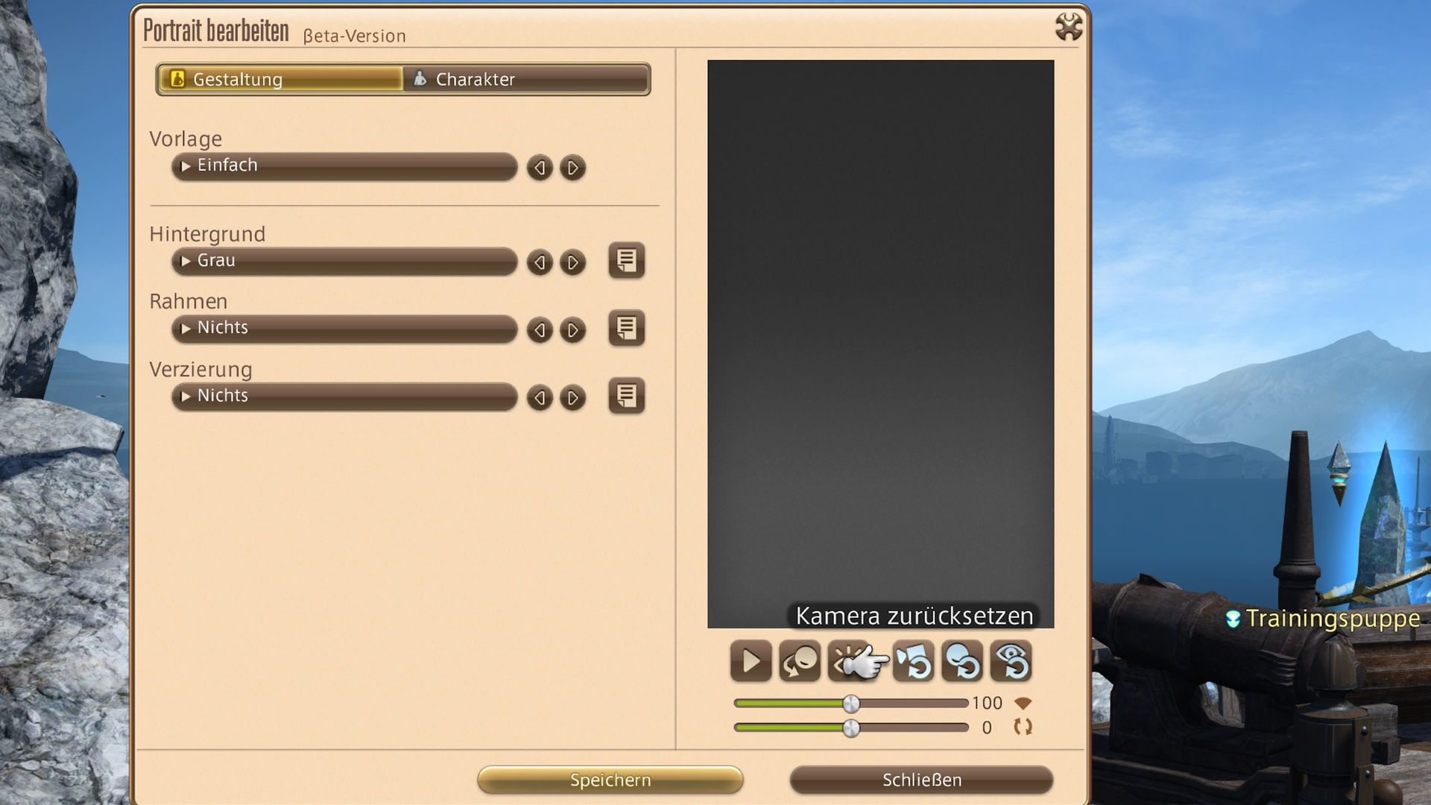Switch to the Gestaltung tab
This screenshot has width=1431, height=805.
point(281,79)
